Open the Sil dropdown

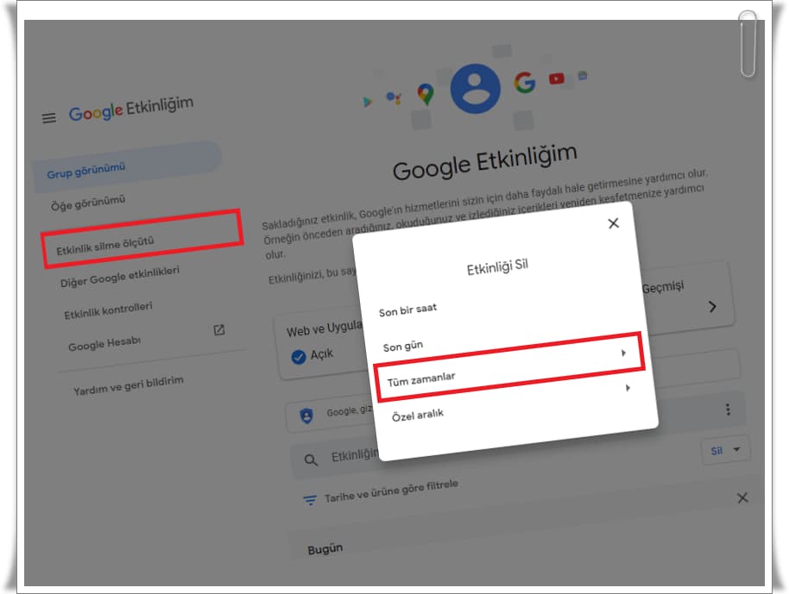725,450
